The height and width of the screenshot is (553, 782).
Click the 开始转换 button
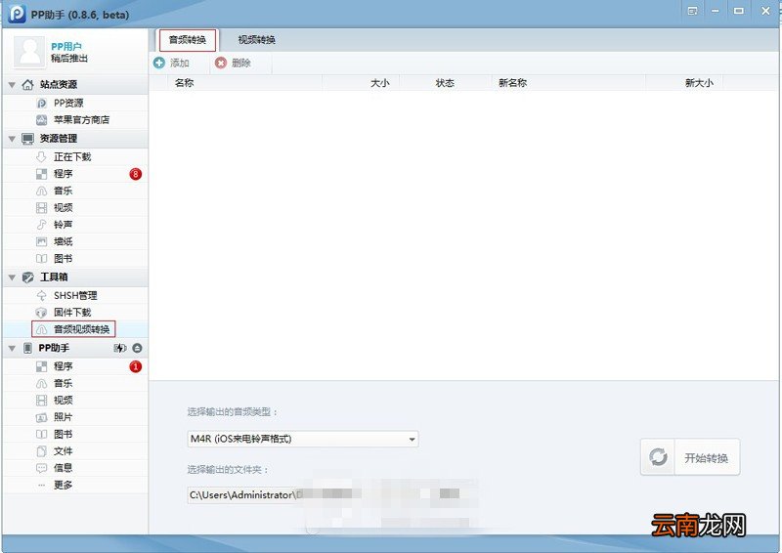coord(690,457)
